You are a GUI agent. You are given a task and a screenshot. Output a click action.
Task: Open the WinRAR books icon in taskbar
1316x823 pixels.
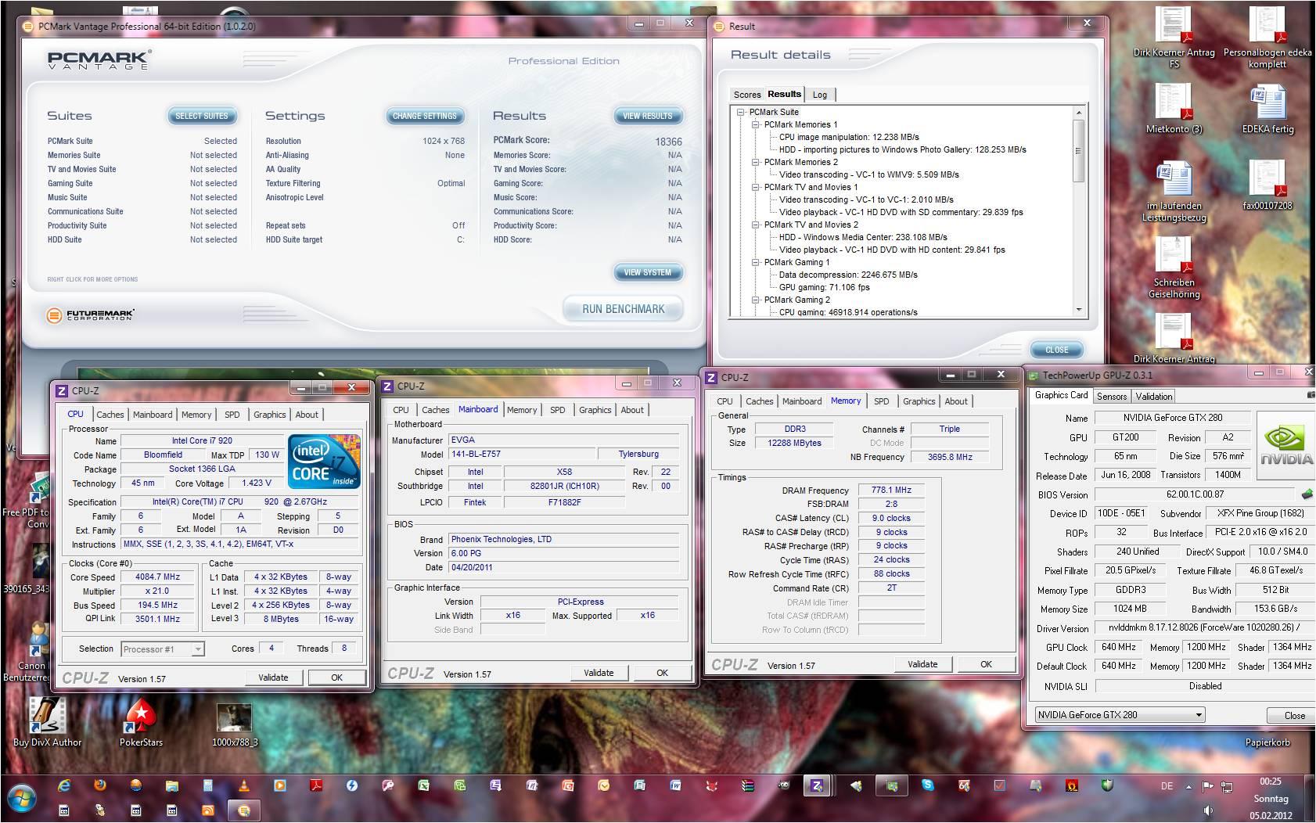[x=747, y=785]
